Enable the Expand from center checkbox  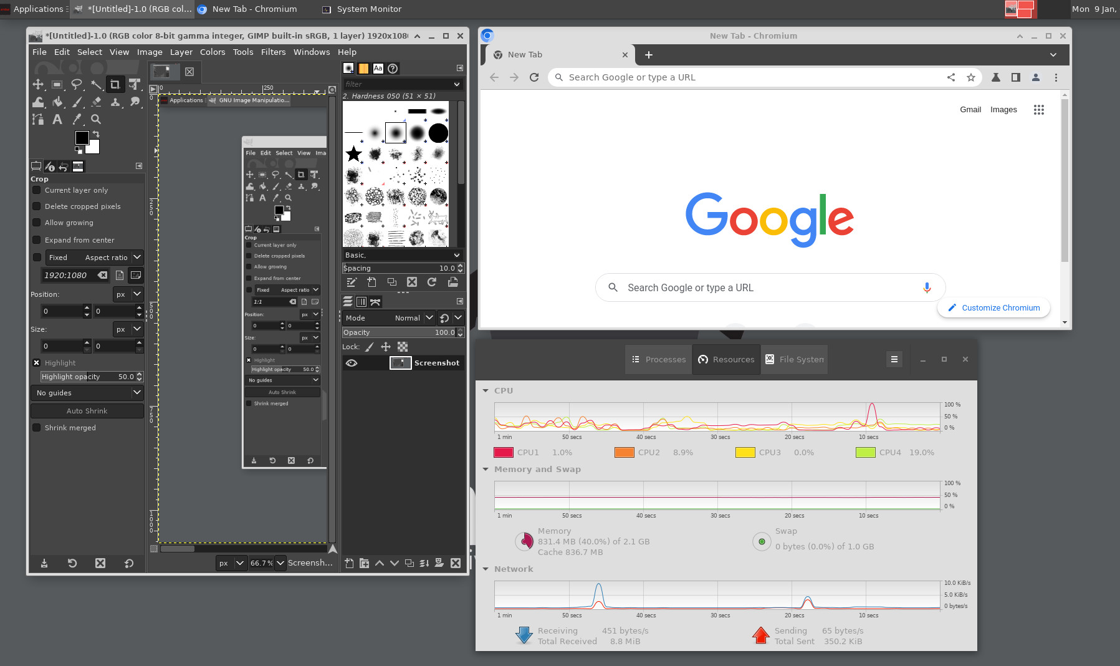coord(37,240)
